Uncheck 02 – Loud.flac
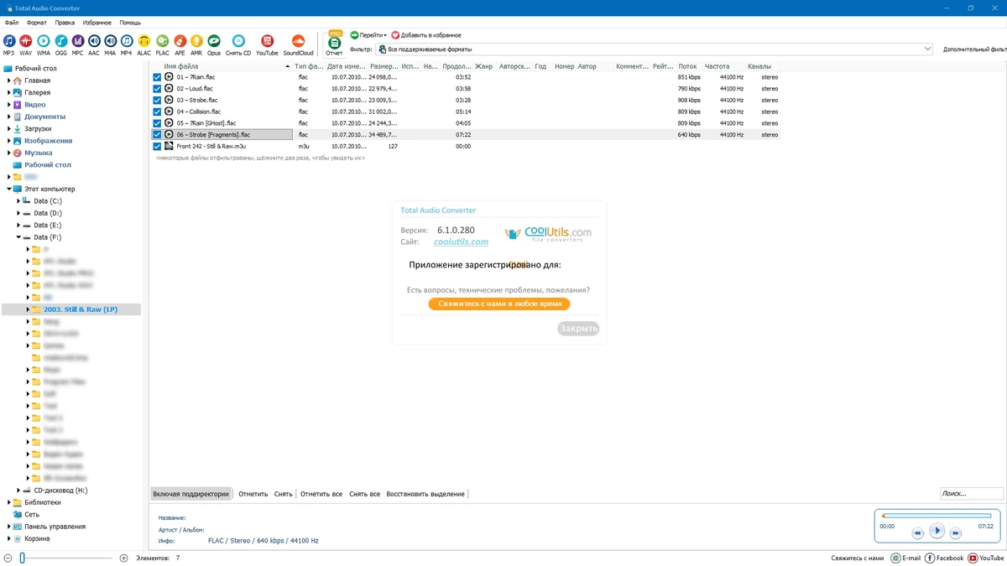The image size is (1007, 566). click(157, 88)
